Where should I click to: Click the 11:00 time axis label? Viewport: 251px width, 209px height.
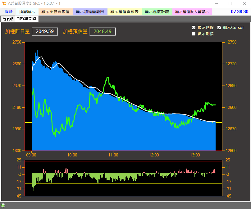point(113,155)
